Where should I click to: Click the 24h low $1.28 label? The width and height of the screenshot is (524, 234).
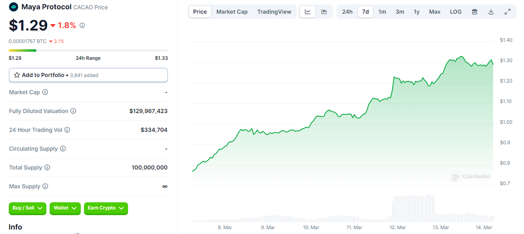coord(15,58)
